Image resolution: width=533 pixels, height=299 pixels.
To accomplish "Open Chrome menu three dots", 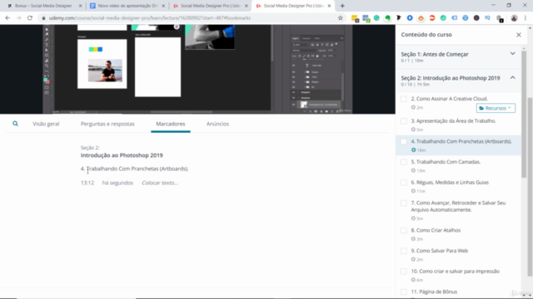I will (x=526, y=18).
